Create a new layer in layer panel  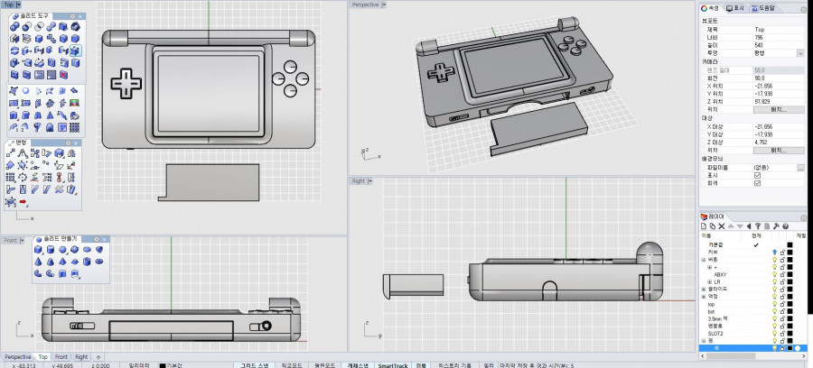[x=704, y=226]
